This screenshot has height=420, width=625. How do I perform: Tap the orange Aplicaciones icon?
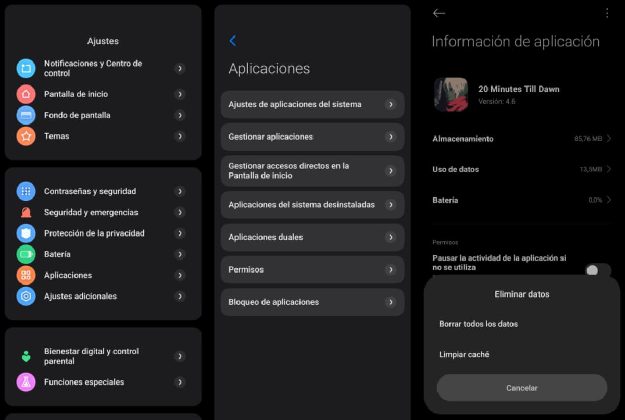(x=26, y=275)
